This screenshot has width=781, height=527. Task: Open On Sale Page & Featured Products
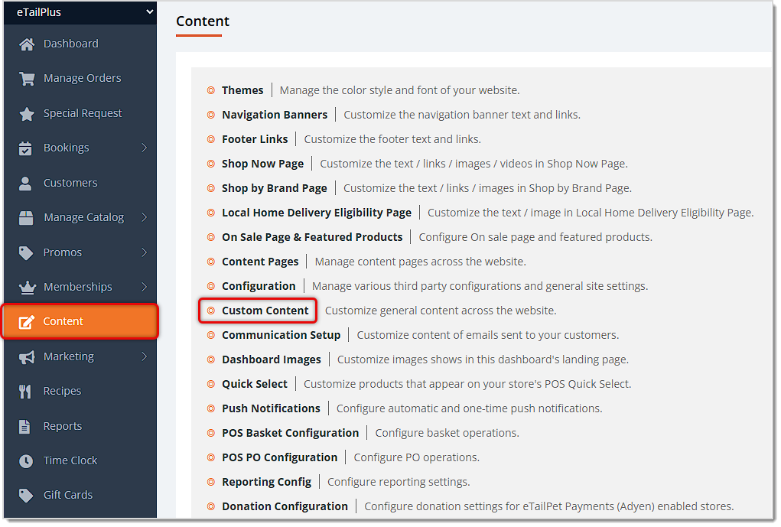[x=312, y=237]
